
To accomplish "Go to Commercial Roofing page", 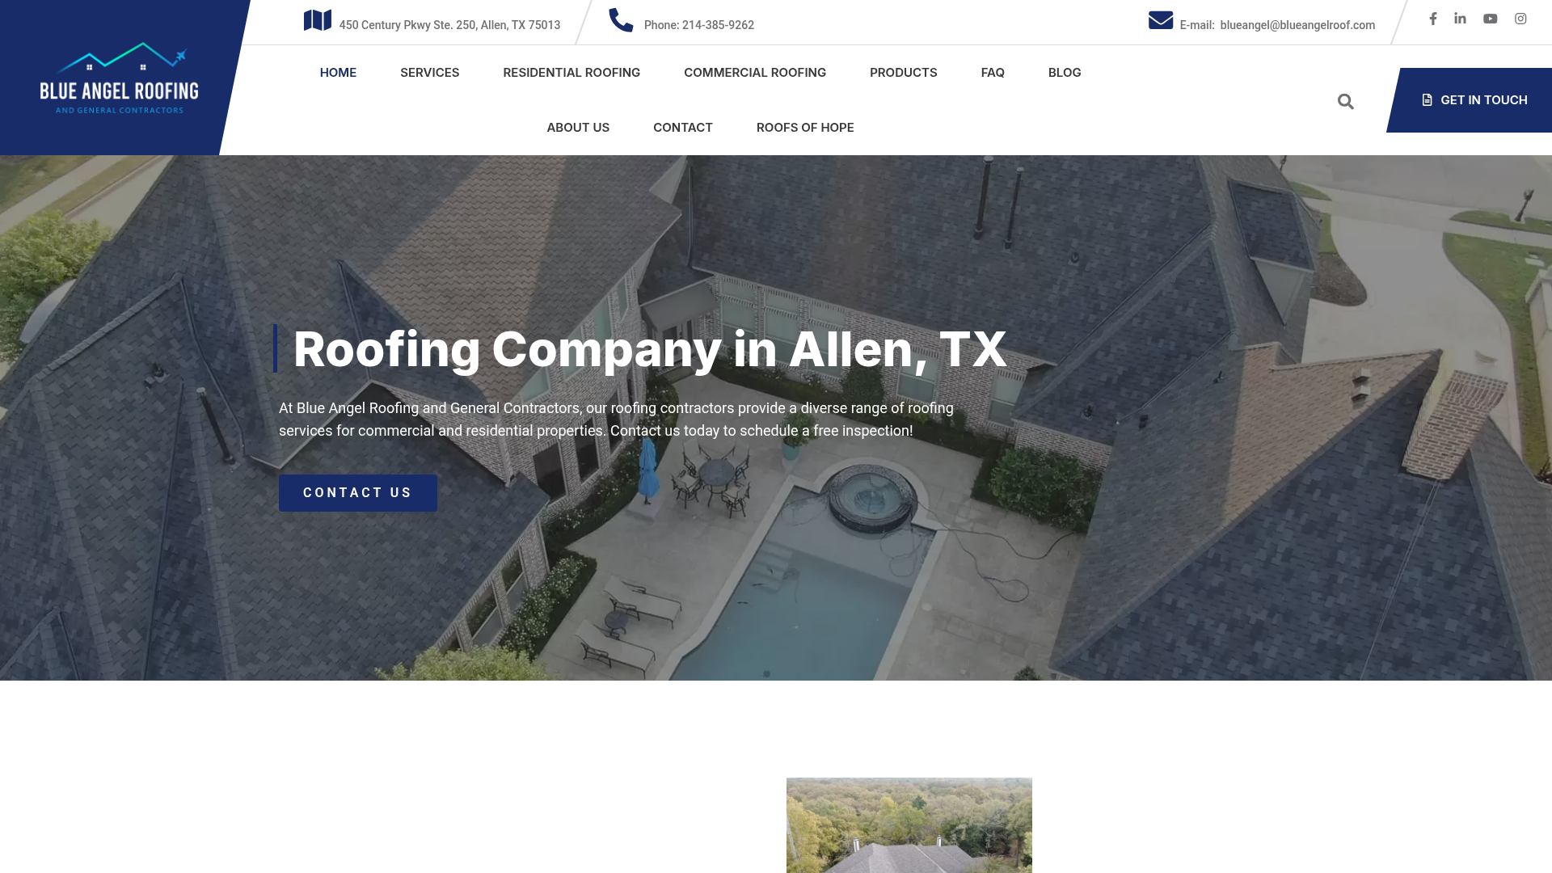I will point(754,73).
